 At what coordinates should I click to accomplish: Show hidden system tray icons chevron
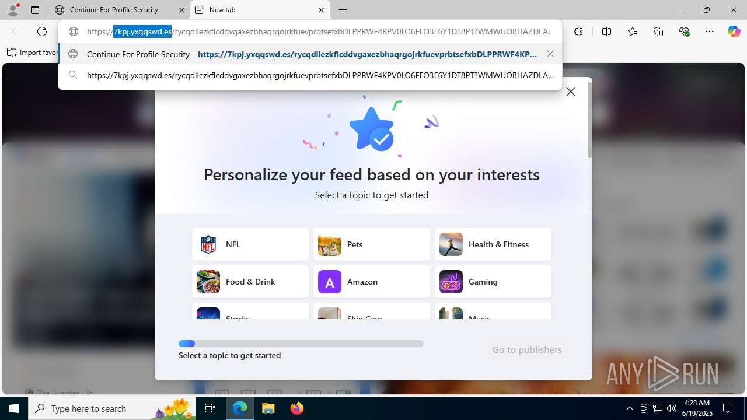[629, 408]
